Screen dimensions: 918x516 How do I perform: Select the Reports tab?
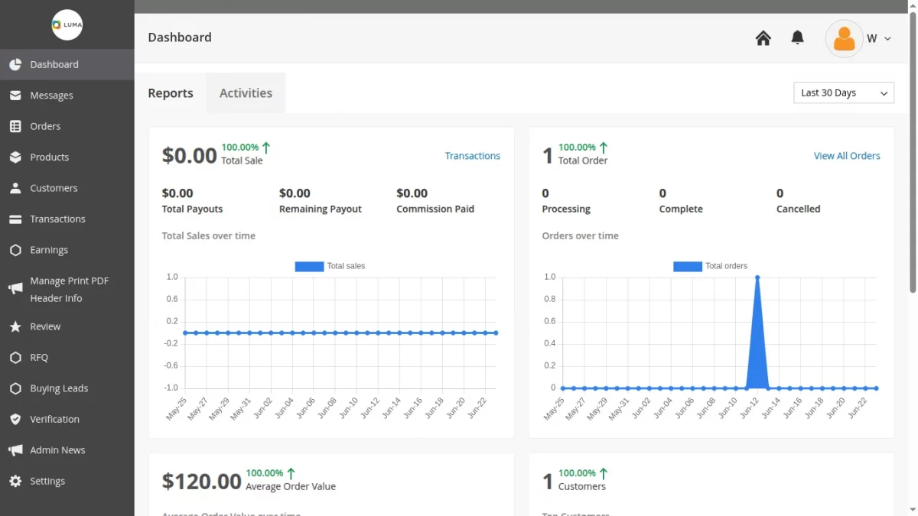pyautogui.click(x=171, y=92)
